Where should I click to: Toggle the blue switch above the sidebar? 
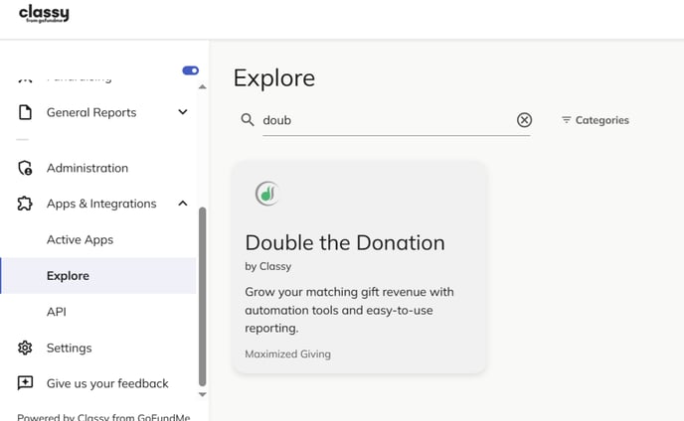pyautogui.click(x=191, y=70)
